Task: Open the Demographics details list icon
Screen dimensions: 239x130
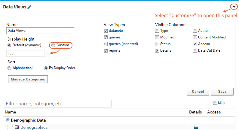Action: click(196, 127)
